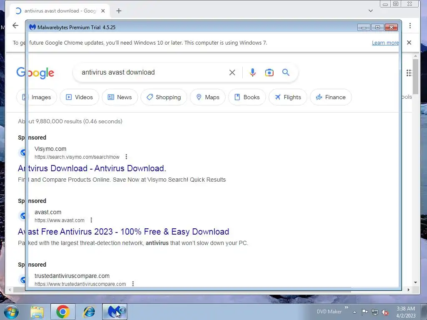Show hidden tray icons arrow
Image resolution: width=427 pixels, height=320 pixels.
click(x=354, y=312)
